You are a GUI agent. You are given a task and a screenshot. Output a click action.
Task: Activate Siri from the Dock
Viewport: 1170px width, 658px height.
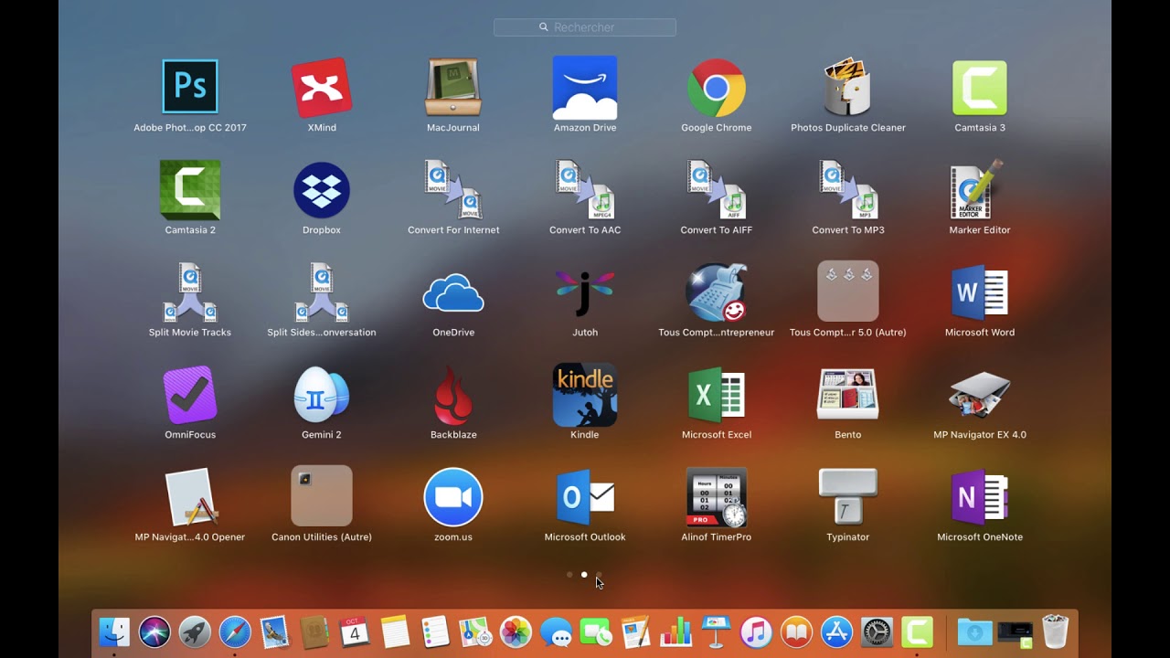pyautogui.click(x=154, y=631)
